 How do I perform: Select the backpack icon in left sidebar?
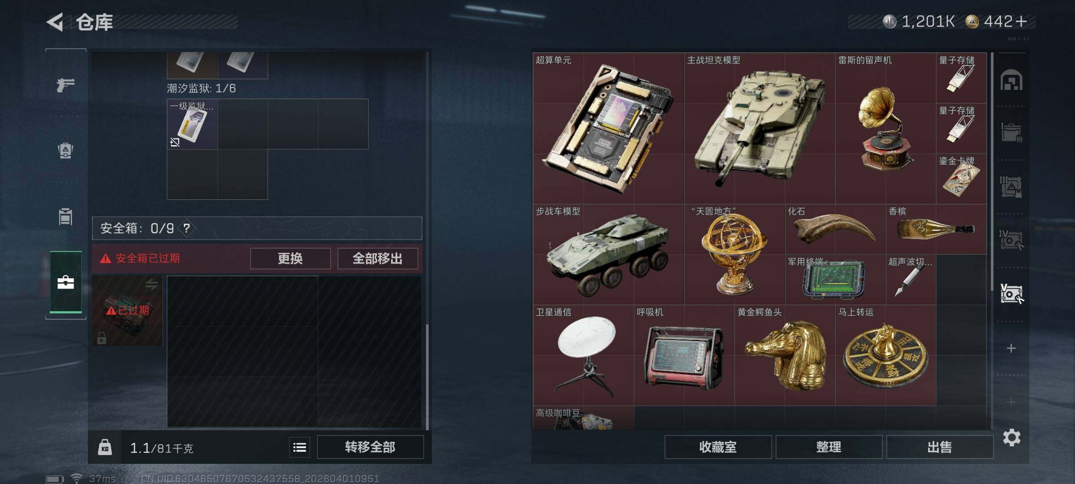(65, 150)
